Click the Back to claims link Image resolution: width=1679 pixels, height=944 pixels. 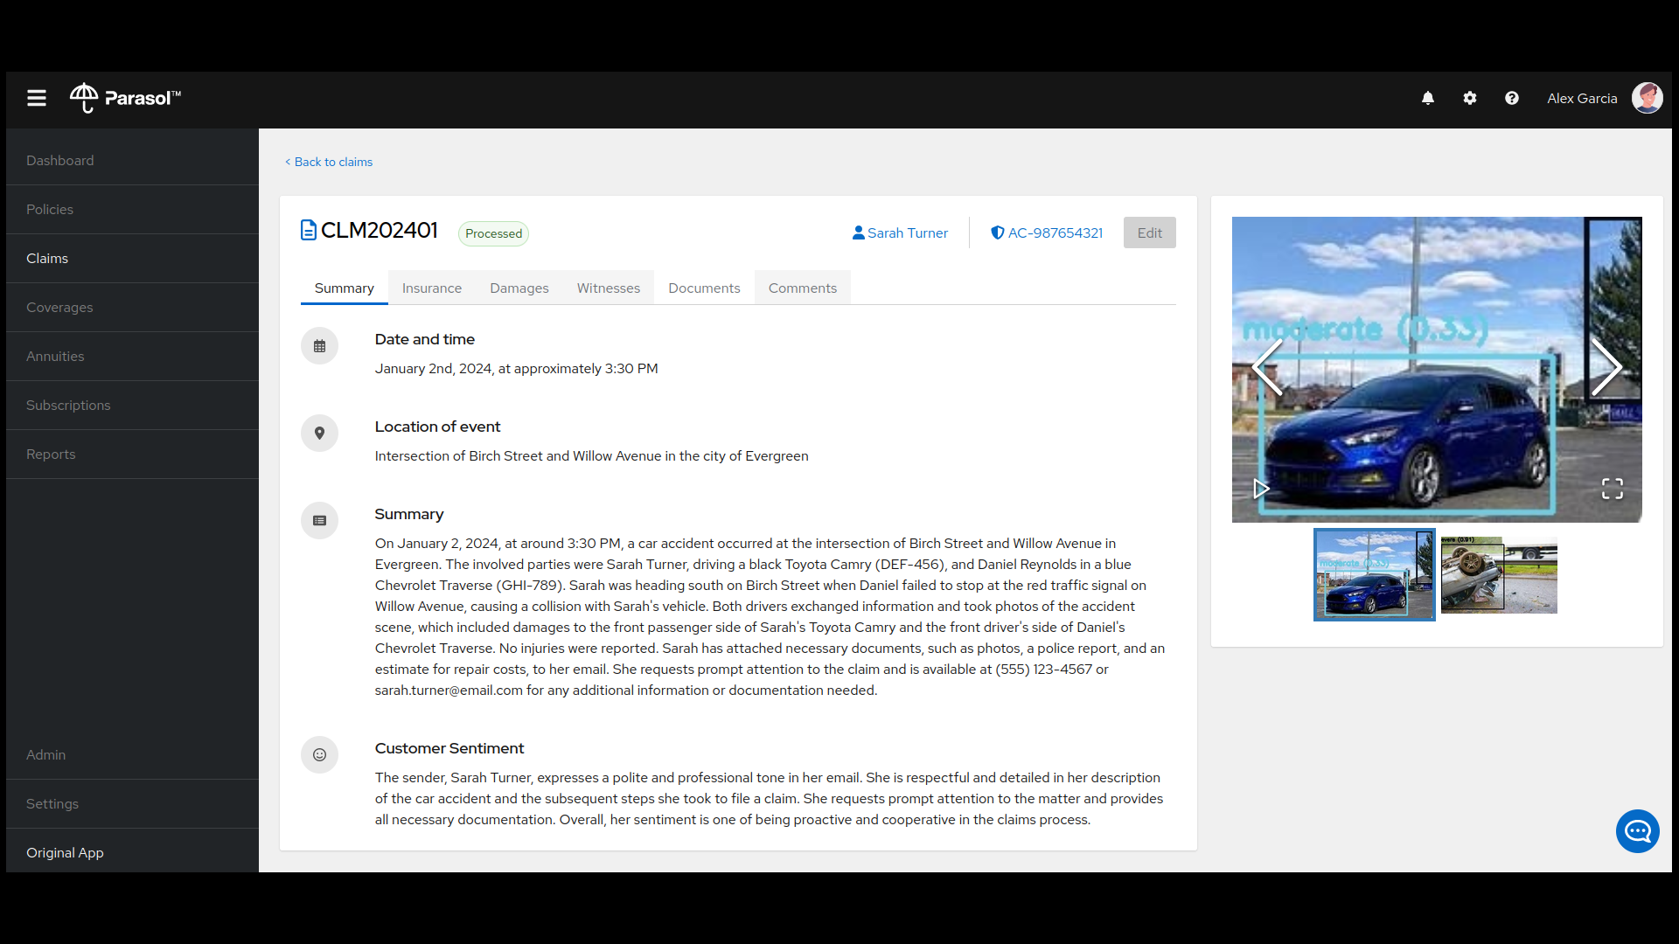click(x=329, y=162)
